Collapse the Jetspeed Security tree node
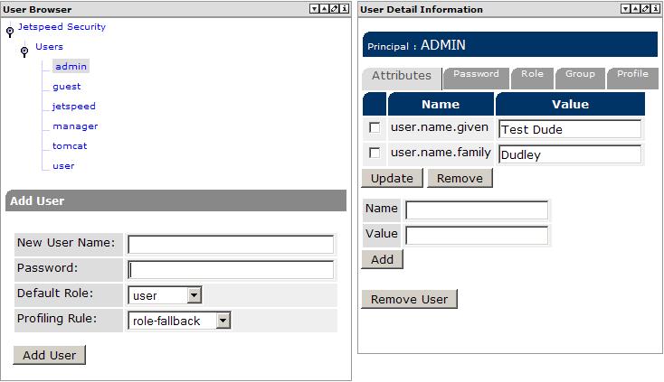This screenshot has width=664, height=382. (x=10, y=32)
